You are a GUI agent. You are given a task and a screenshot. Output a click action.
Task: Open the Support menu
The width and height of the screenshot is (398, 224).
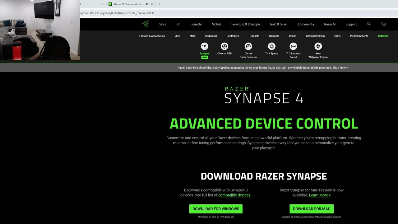click(351, 24)
